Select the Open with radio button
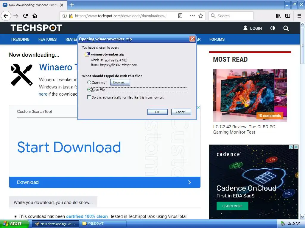305x228 pixels. (89, 83)
